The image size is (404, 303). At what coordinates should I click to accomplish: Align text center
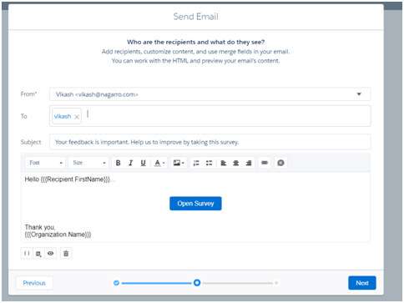(x=236, y=163)
